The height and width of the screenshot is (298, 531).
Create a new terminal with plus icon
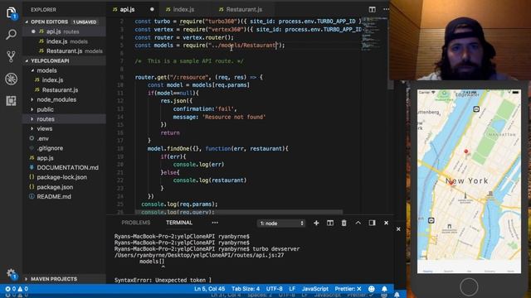[316, 223]
